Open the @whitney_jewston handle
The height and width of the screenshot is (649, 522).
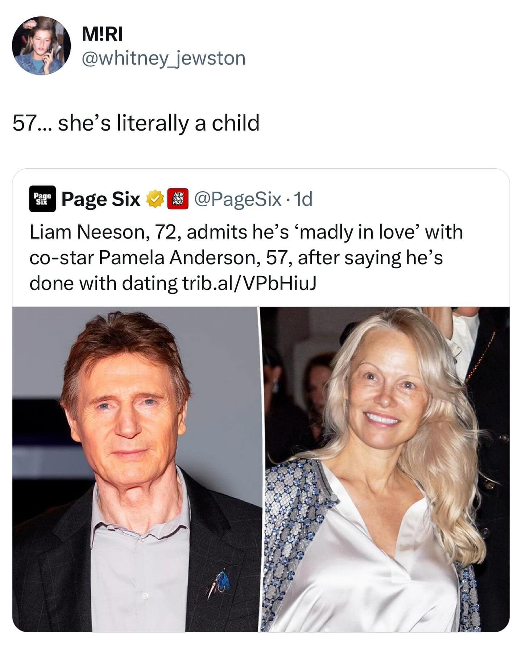(164, 58)
